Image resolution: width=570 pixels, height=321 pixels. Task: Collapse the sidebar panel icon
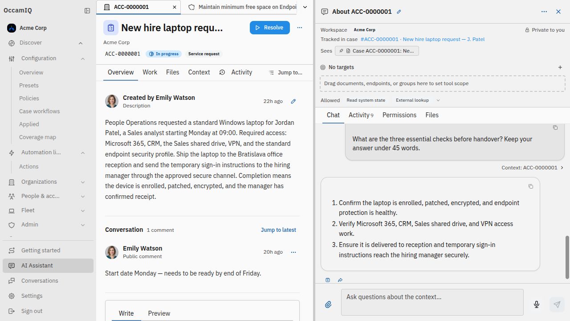click(x=87, y=11)
